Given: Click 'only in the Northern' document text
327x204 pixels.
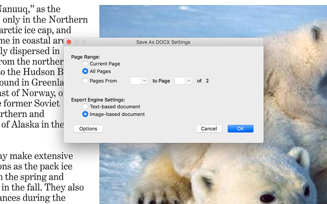Looking at the screenshot, I should (x=45, y=20).
